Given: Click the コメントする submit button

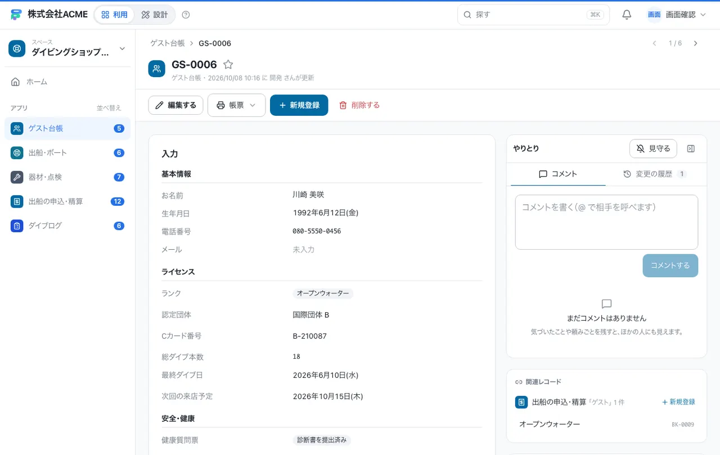Looking at the screenshot, I should click(670, 265).
